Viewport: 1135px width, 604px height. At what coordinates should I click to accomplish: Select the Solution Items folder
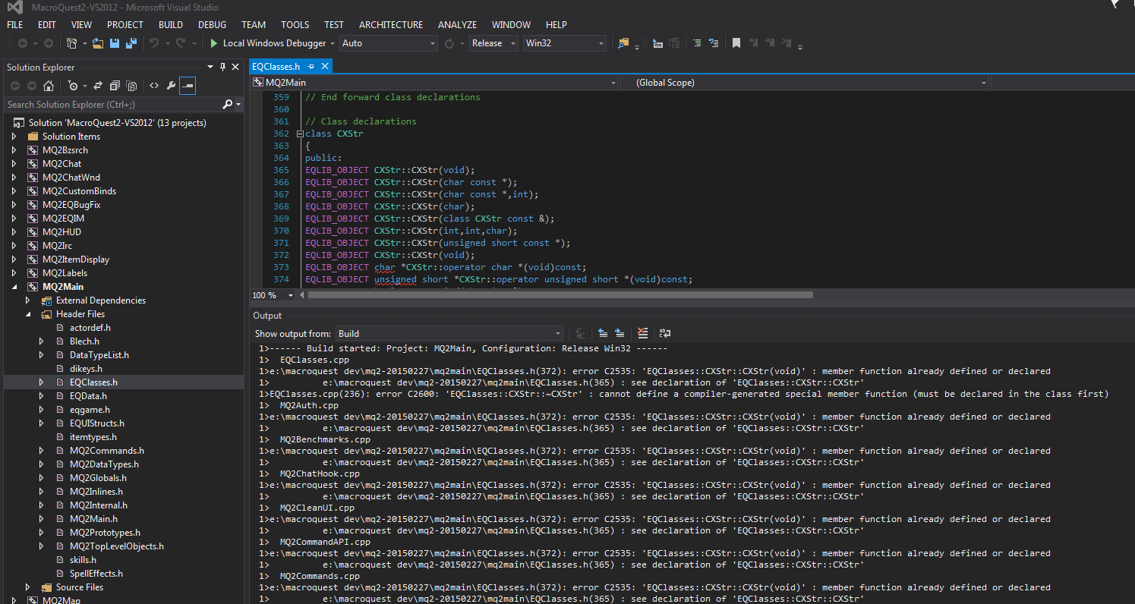(x=71, y=137)
